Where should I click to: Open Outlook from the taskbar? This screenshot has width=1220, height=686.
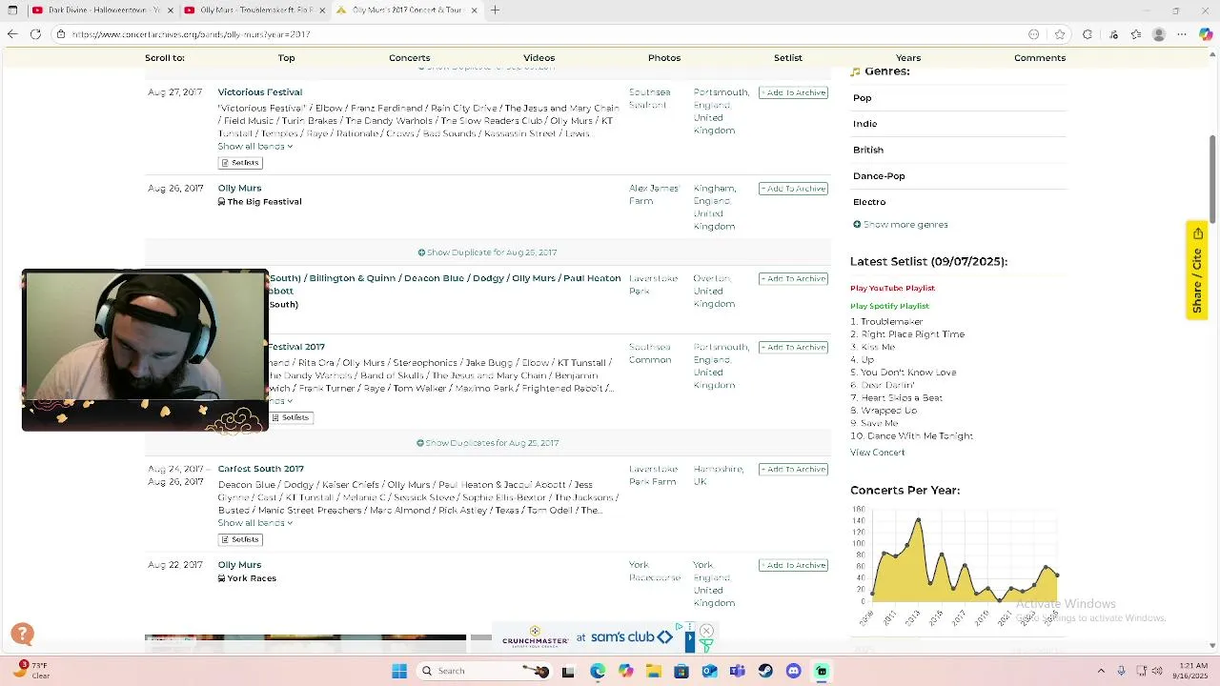click(x=709, y=671)
